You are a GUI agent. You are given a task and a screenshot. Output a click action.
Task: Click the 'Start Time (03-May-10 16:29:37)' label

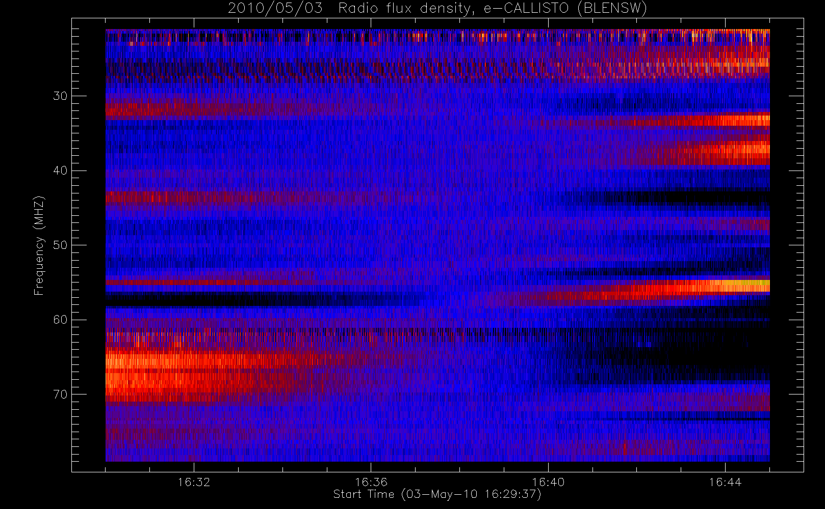click(437, 494)
